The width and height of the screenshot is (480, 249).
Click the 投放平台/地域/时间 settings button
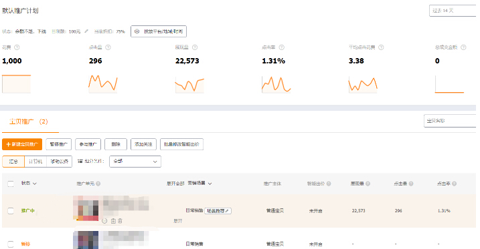[159, 31]
